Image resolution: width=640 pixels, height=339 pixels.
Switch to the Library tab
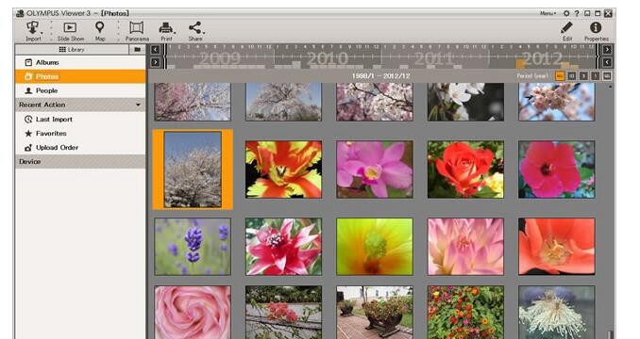coord(72,49)
